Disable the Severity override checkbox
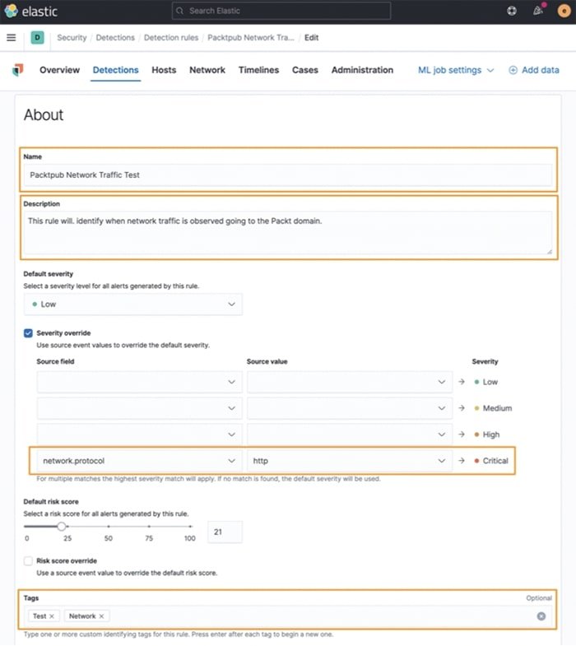Viewport: 576px width, 646px height. [29, 333]
